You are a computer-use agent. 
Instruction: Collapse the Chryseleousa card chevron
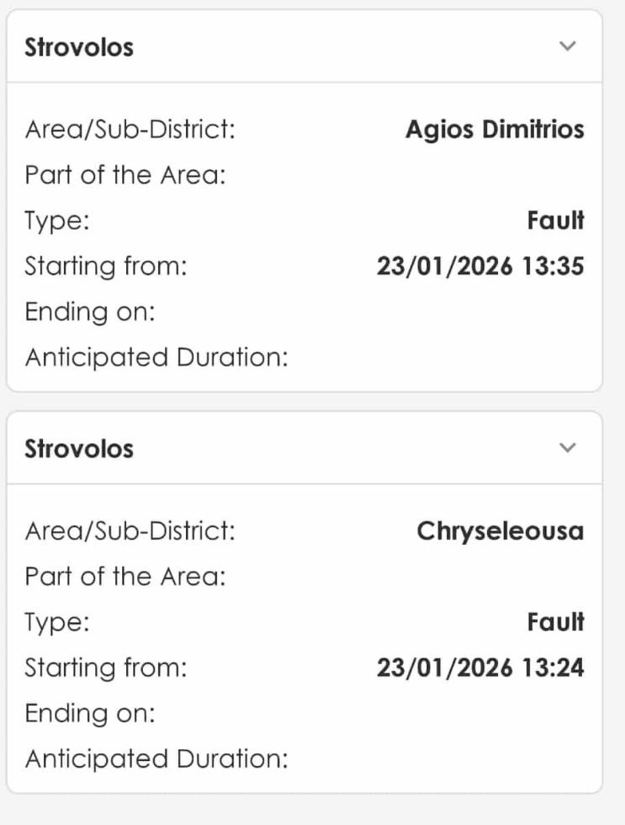point(569,448)
